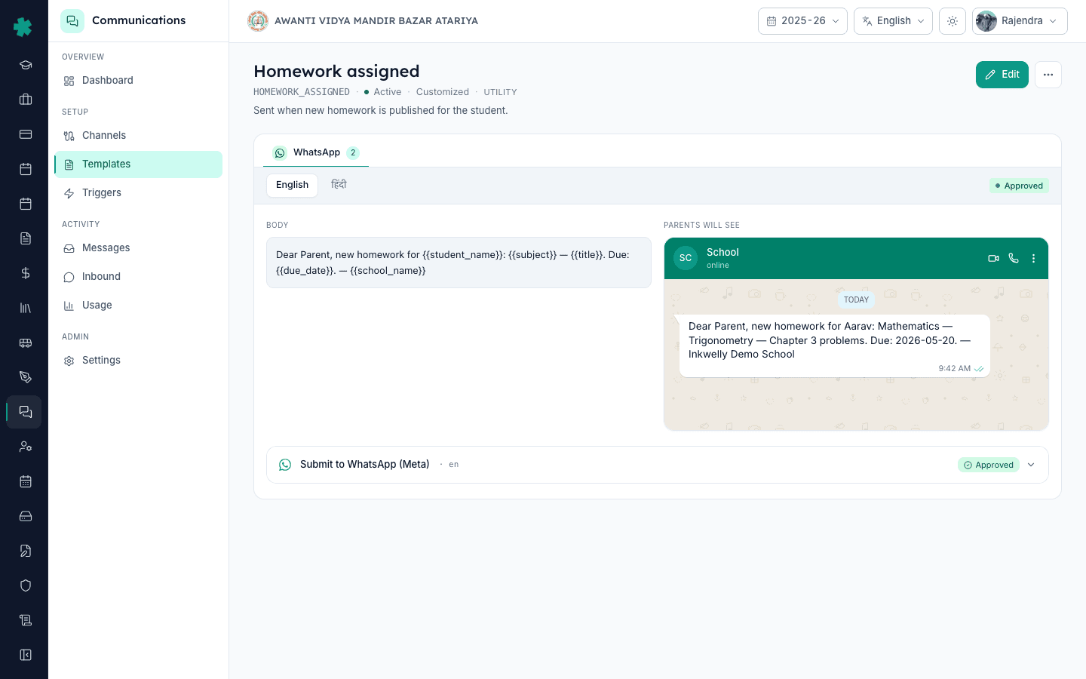The image size is (1086, 679).
Task: Open the English language dropdown
Action: [893, 21]
